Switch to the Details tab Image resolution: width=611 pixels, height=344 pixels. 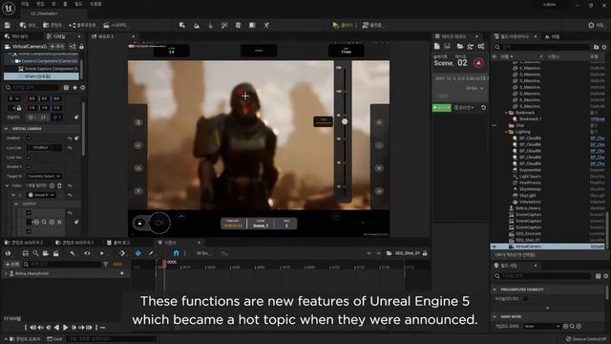[56, 36]
